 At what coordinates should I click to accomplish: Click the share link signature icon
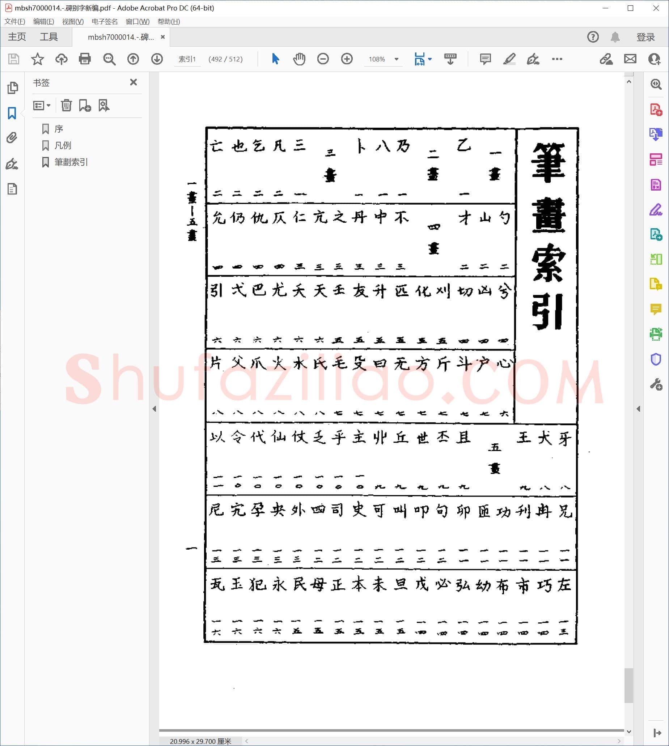[x=606, y=59]
